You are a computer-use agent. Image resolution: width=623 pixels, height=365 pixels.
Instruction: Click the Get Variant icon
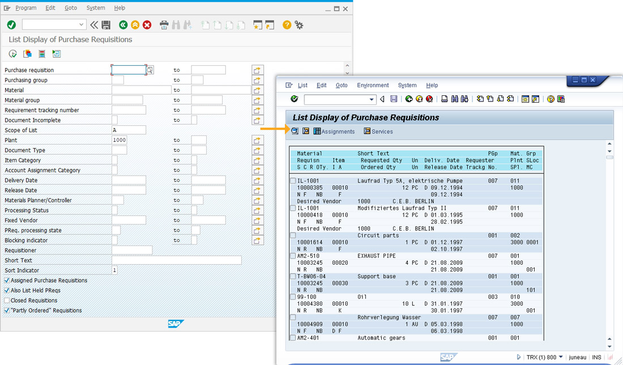(x=27, y=54)
